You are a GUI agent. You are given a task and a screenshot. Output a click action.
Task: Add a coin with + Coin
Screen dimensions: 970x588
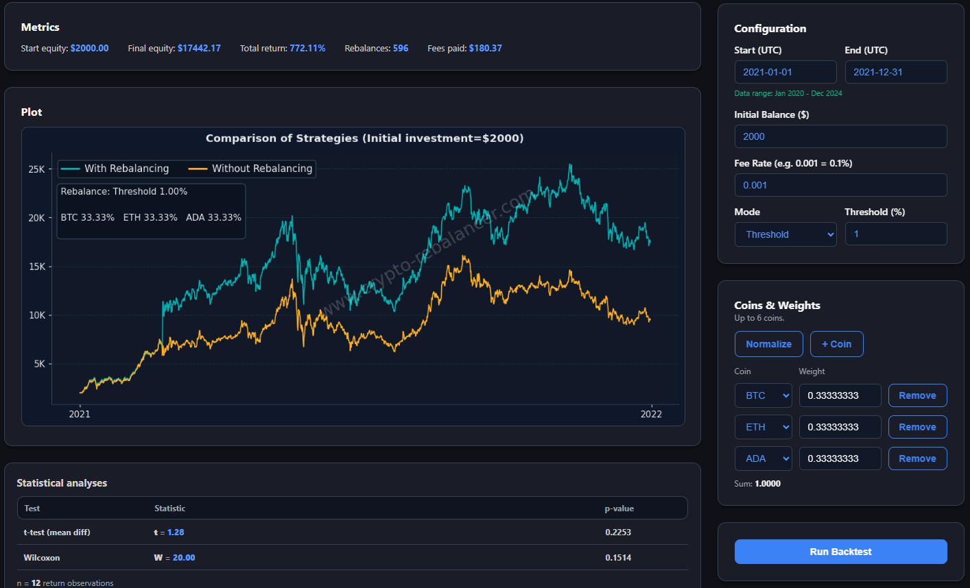pyautogui.click(x=836, y=344)
